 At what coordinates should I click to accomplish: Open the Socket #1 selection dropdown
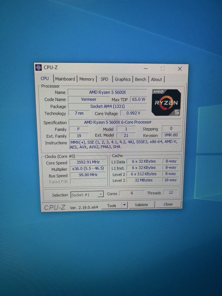coord(87,195)
